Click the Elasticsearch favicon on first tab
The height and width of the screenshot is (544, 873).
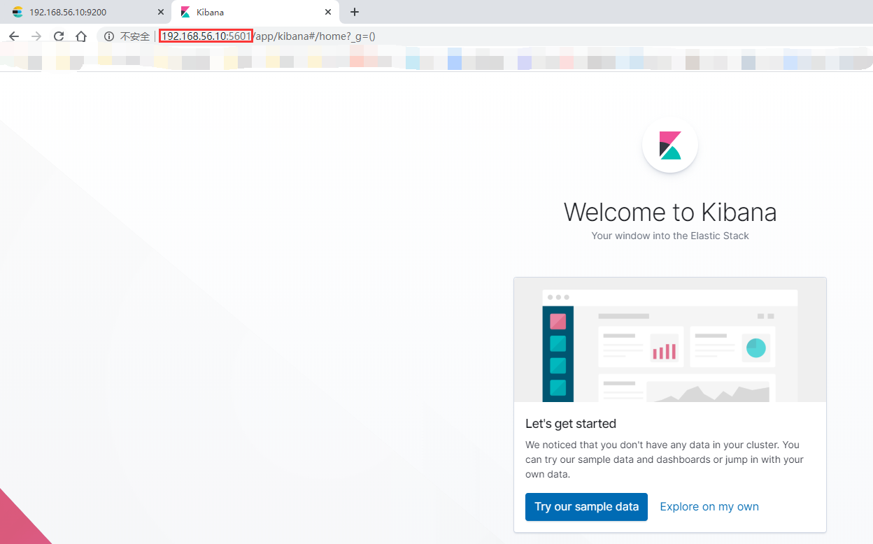click(17, 12)
